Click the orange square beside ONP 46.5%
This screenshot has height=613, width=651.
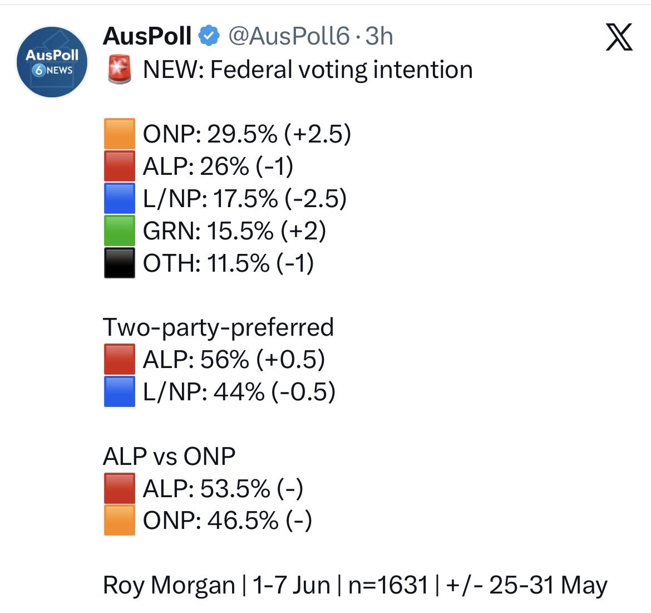point(120,520)
